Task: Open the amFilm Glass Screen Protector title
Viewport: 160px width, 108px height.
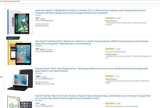Action: click(x=93, y=97)
